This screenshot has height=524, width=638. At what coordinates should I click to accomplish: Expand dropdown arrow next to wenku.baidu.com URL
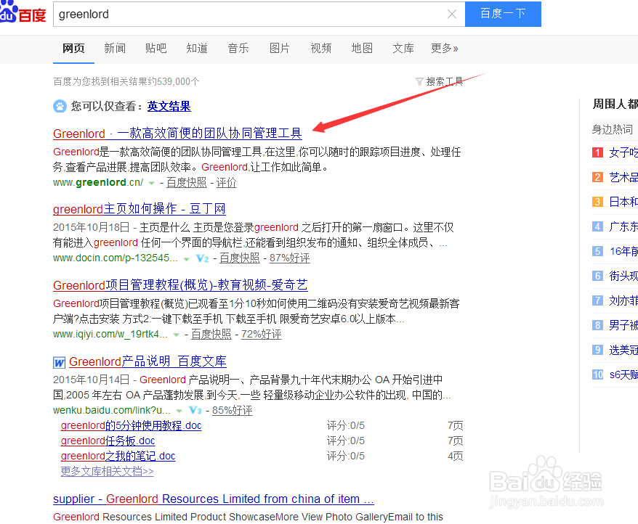[x=179, y=411]
